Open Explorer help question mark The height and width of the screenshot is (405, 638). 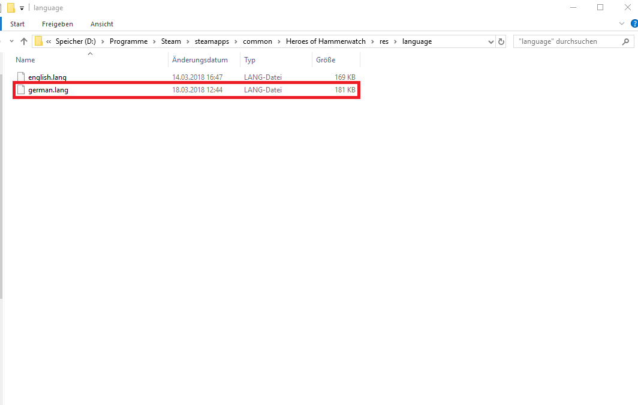click(634, 24)
